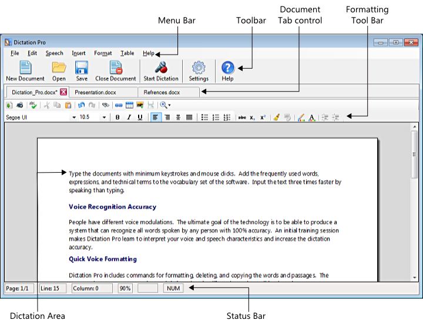The width and height of the screenshot is (423, 323).
Task: Click the clear formatting brush icon
Action: pyautogui.click(x=277, y=117)
